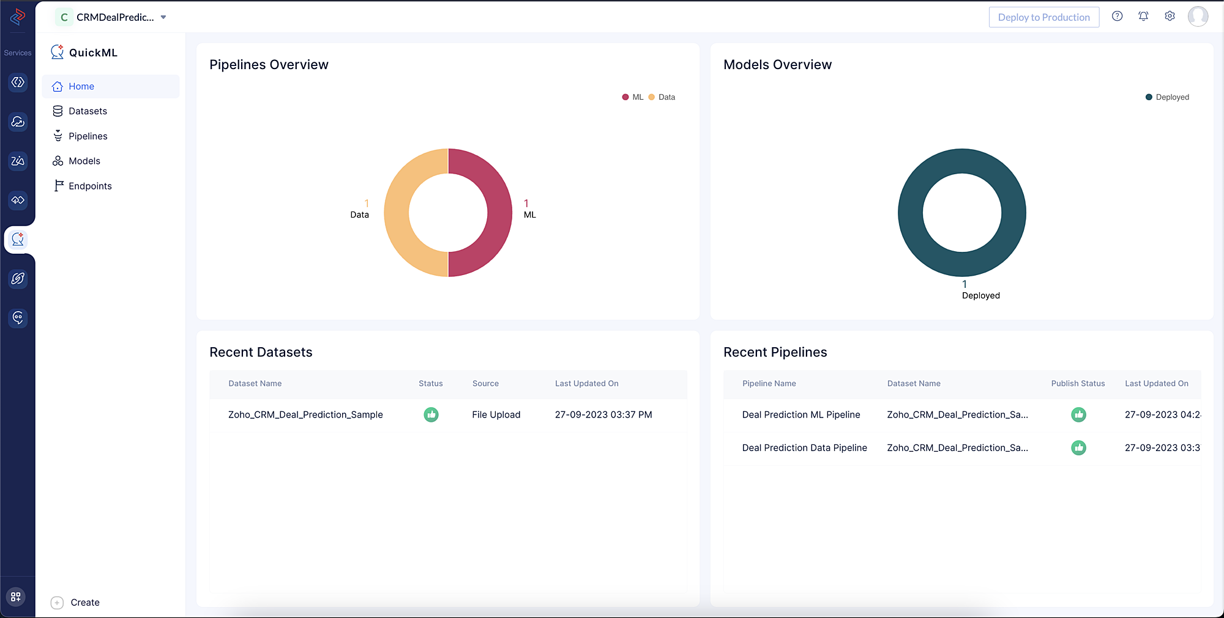Click publish status icon for Deal Prediction ML Pipeline
This screenshot has width=1224, height=618.
click(x=1078, y=414)
